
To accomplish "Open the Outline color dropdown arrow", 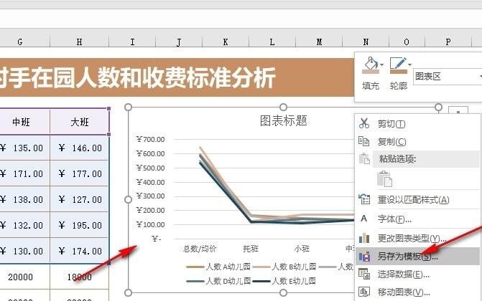I will 409,64.
